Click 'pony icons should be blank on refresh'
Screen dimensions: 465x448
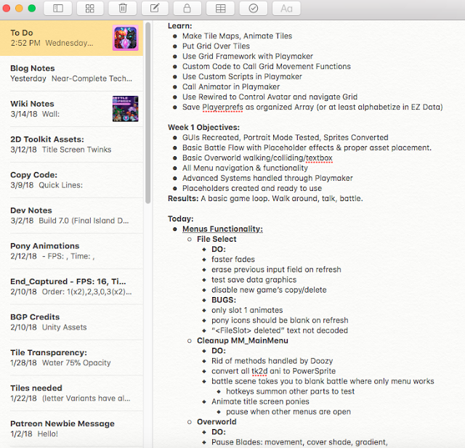coord(280,320)
